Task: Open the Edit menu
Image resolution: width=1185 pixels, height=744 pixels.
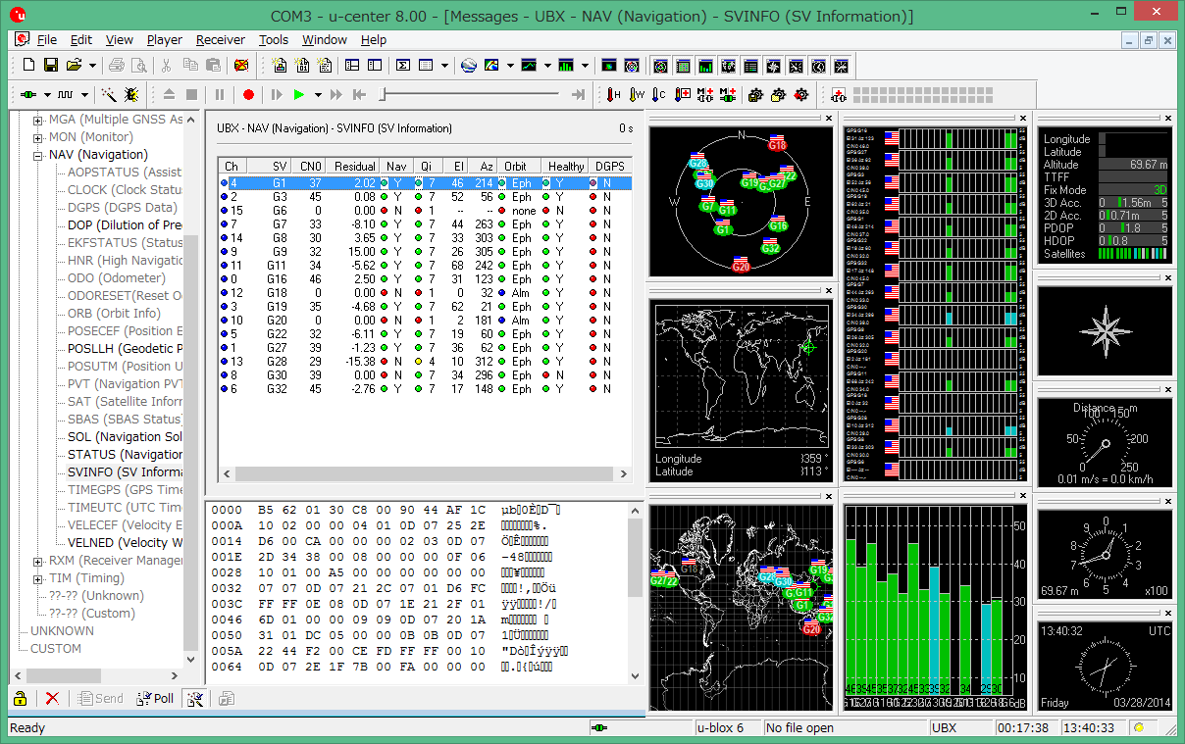Action: tap(81, 39)
